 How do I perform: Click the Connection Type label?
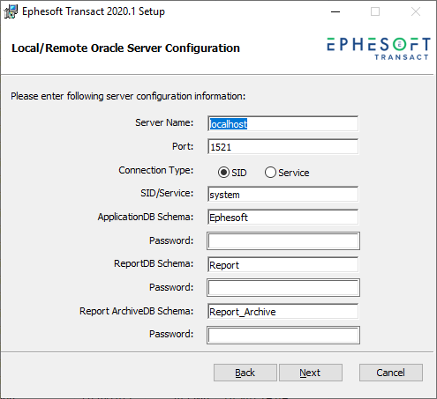(x=156, y=170)
